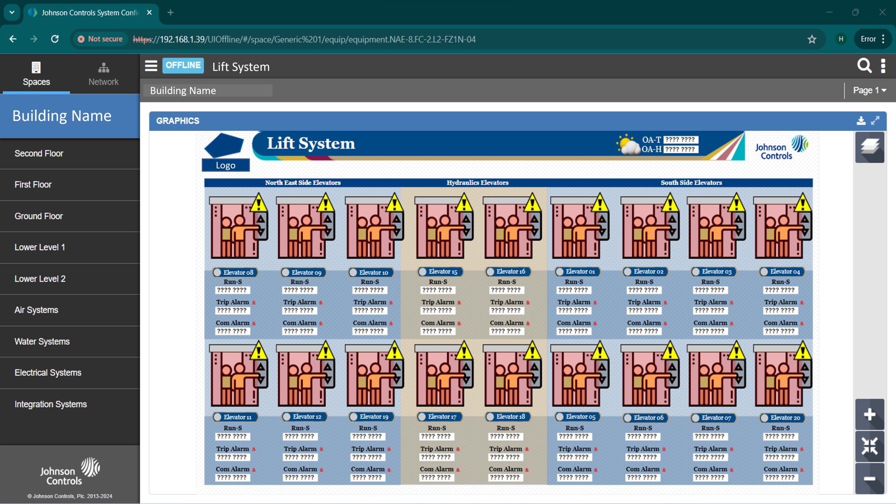Open the graphic layers icon
The width and height of the screenshot is (896, 504).
[870, 147]
